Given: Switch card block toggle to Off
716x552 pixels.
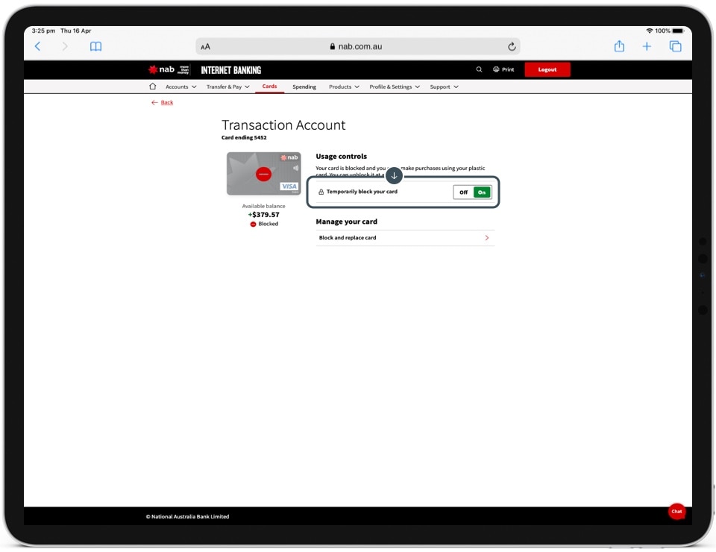Looking at the screenshot, I should (x=463, y=192).
